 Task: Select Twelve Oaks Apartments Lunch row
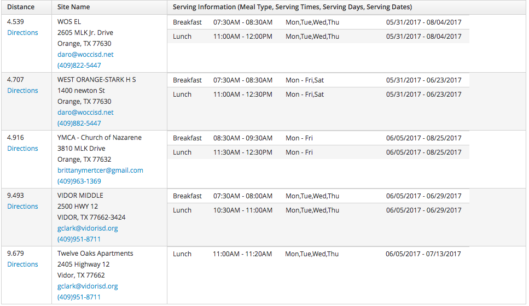(318, 254)
